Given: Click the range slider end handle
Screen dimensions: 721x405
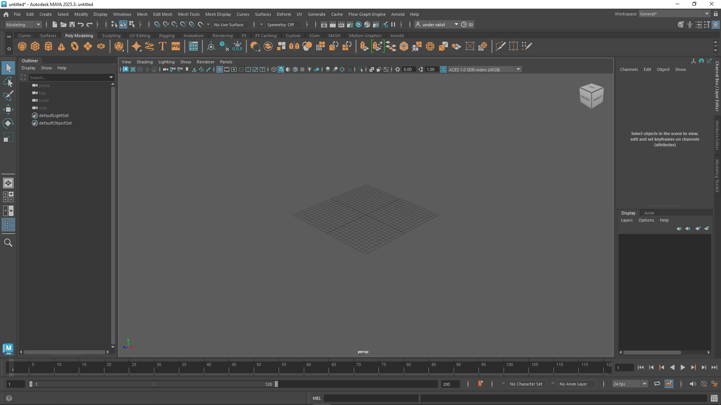Looking at the screenshot, I should [276, 384].
